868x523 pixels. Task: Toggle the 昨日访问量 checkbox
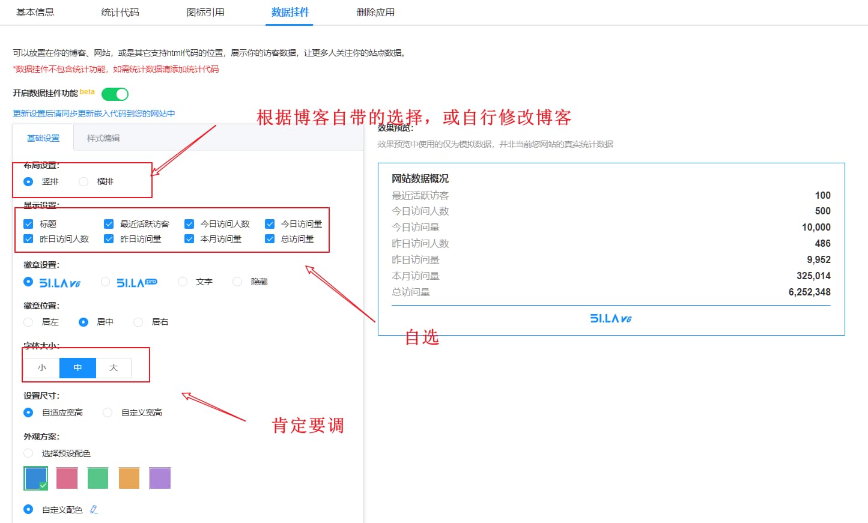tap(109, 239)
